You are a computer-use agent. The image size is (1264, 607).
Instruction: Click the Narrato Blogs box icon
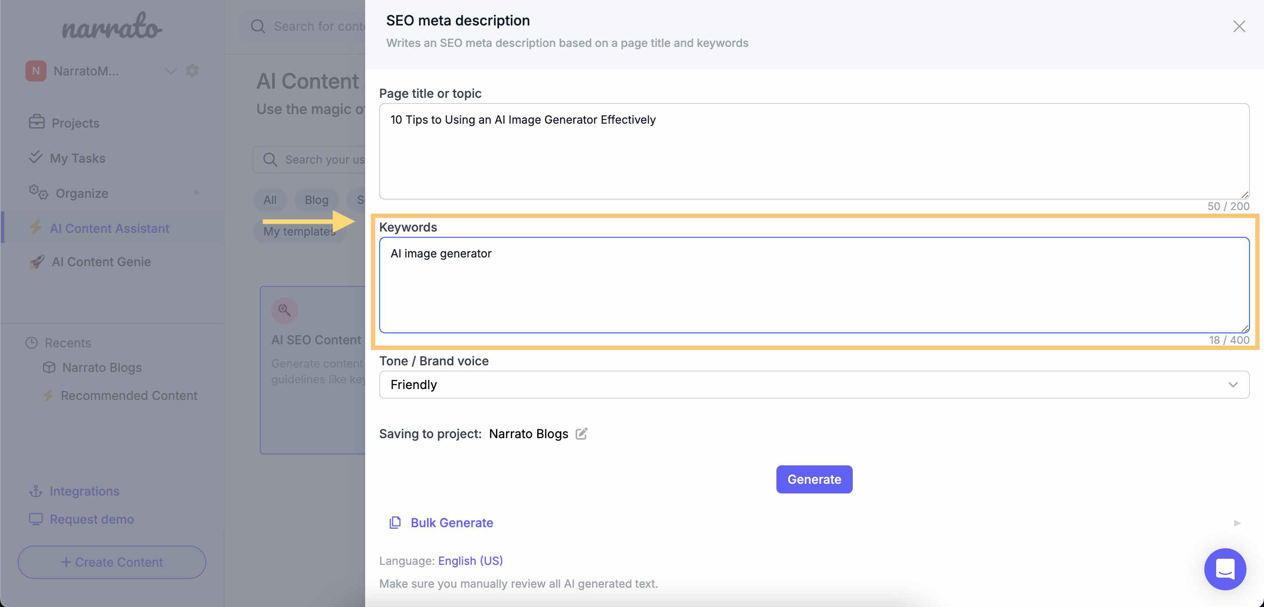49,367
